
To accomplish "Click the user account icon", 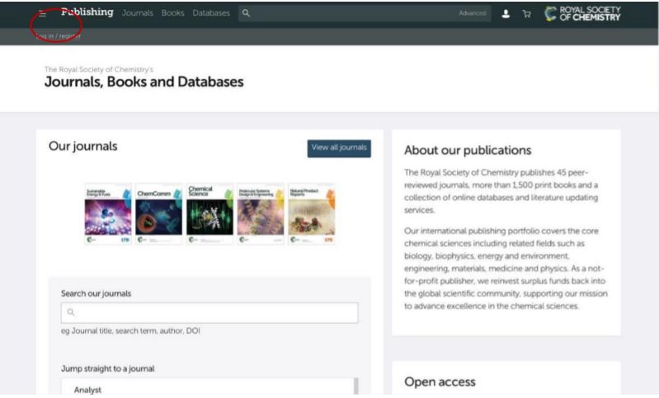I will (506, 14).
